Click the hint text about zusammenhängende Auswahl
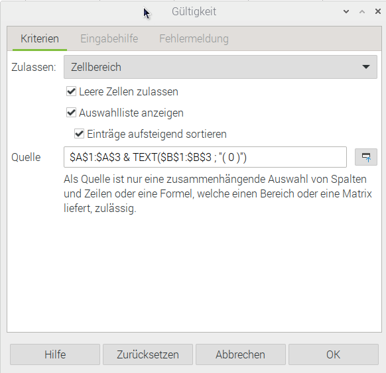 pyautogui.click(x=218, y=193)
